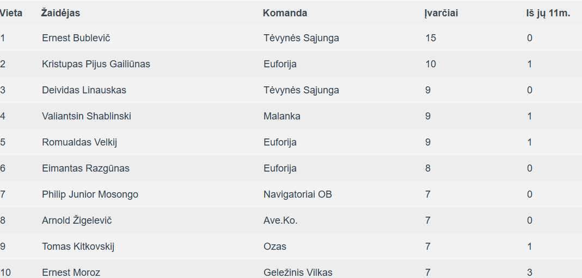The image size is (582, 278).
Task: Select Romualdas Velkij in the table
Action: coord(79,142)
